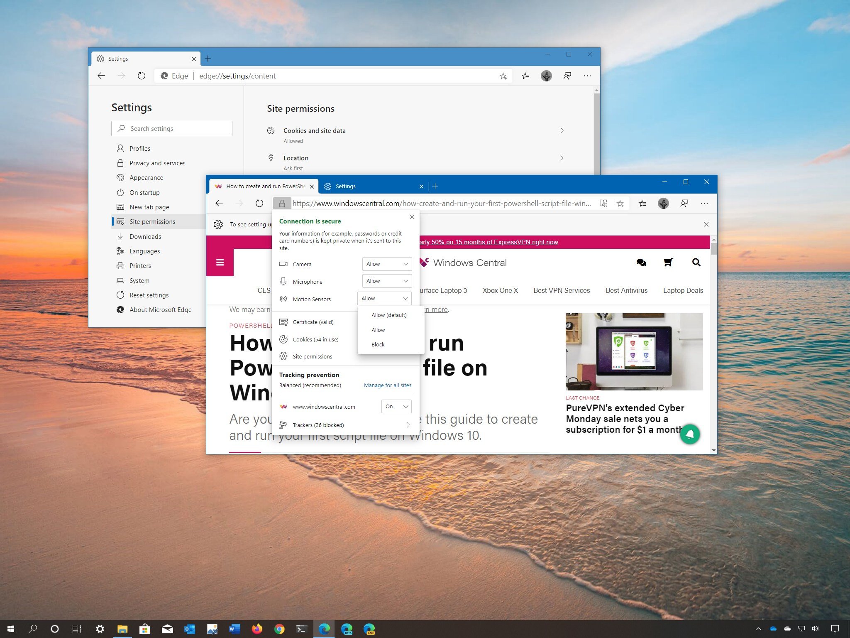This screenshot has width=850, height=638.
Task: Click the Microphone permission icon
Action: 283,281
